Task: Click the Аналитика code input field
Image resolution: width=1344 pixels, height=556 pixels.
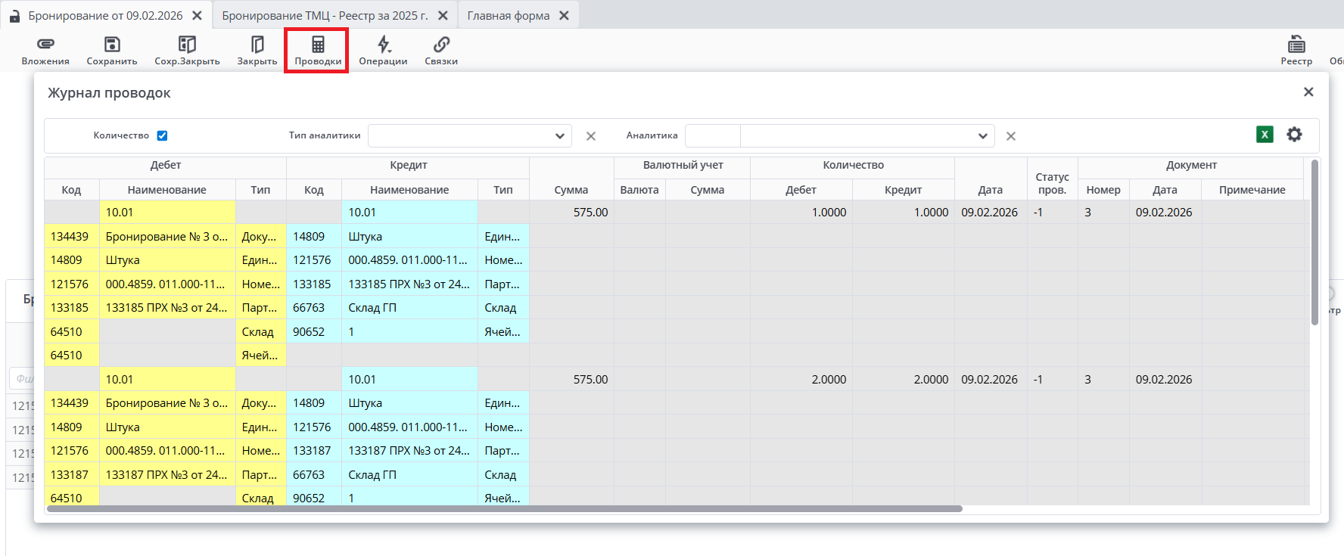Action: pyautogui.click(x=712, y=136)
